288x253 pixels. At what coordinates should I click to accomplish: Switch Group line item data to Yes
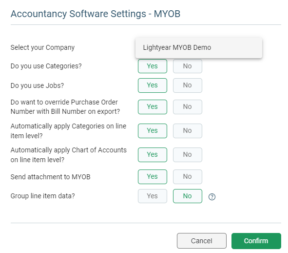click(x=153, y=196)
